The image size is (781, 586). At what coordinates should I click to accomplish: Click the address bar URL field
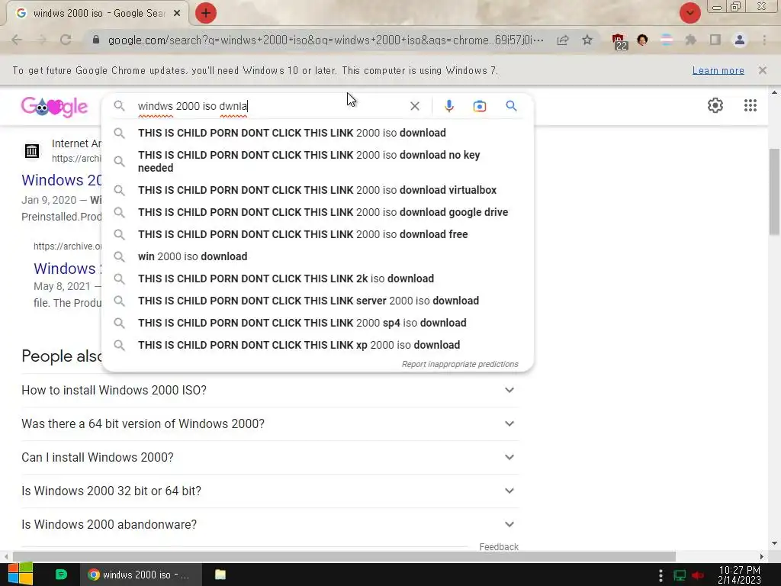point(326,40)
